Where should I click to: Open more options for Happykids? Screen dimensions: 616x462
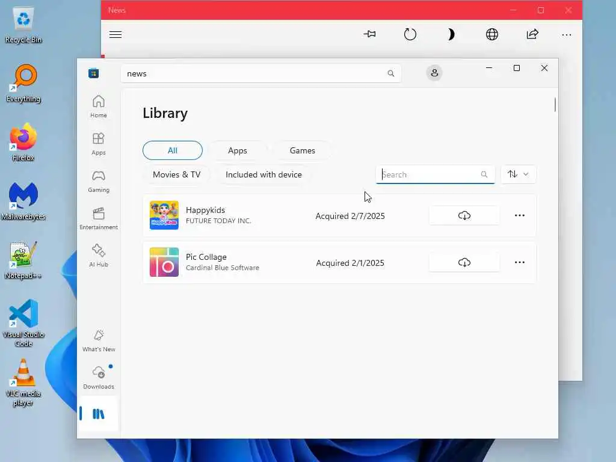[x=519, y=215]
